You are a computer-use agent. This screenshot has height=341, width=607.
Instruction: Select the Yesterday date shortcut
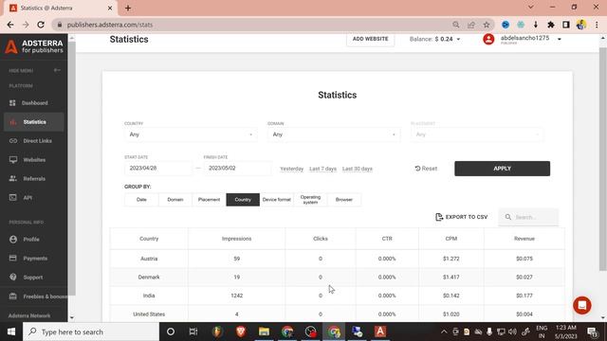pos(291,169)
